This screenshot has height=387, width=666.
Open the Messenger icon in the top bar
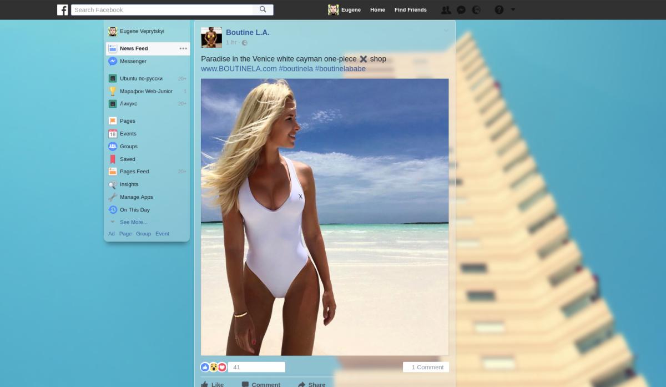461,9
